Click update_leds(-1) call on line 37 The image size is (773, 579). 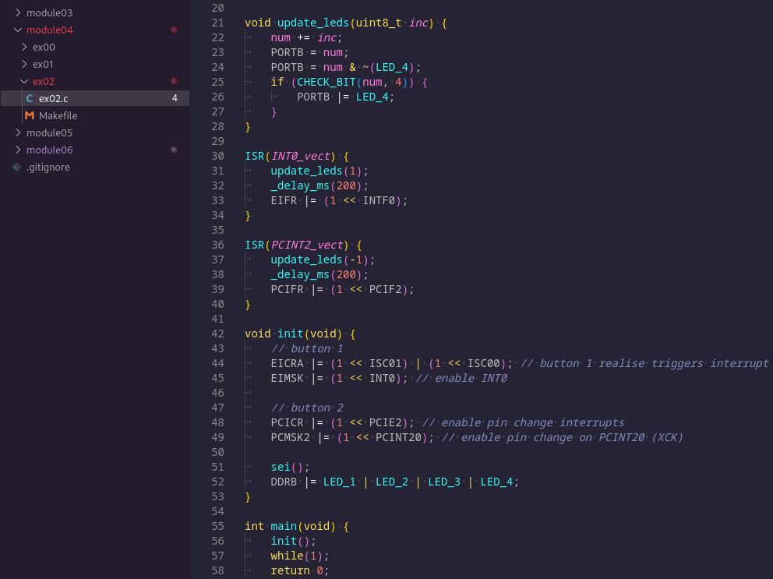click(x=320, y=259)
